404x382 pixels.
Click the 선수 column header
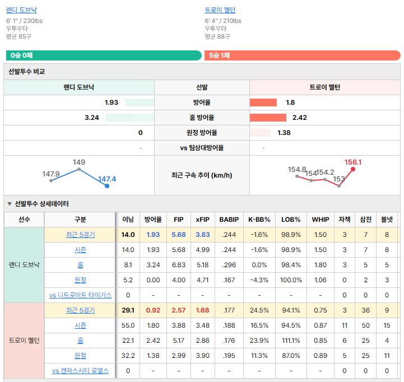[x=24, y=220]
